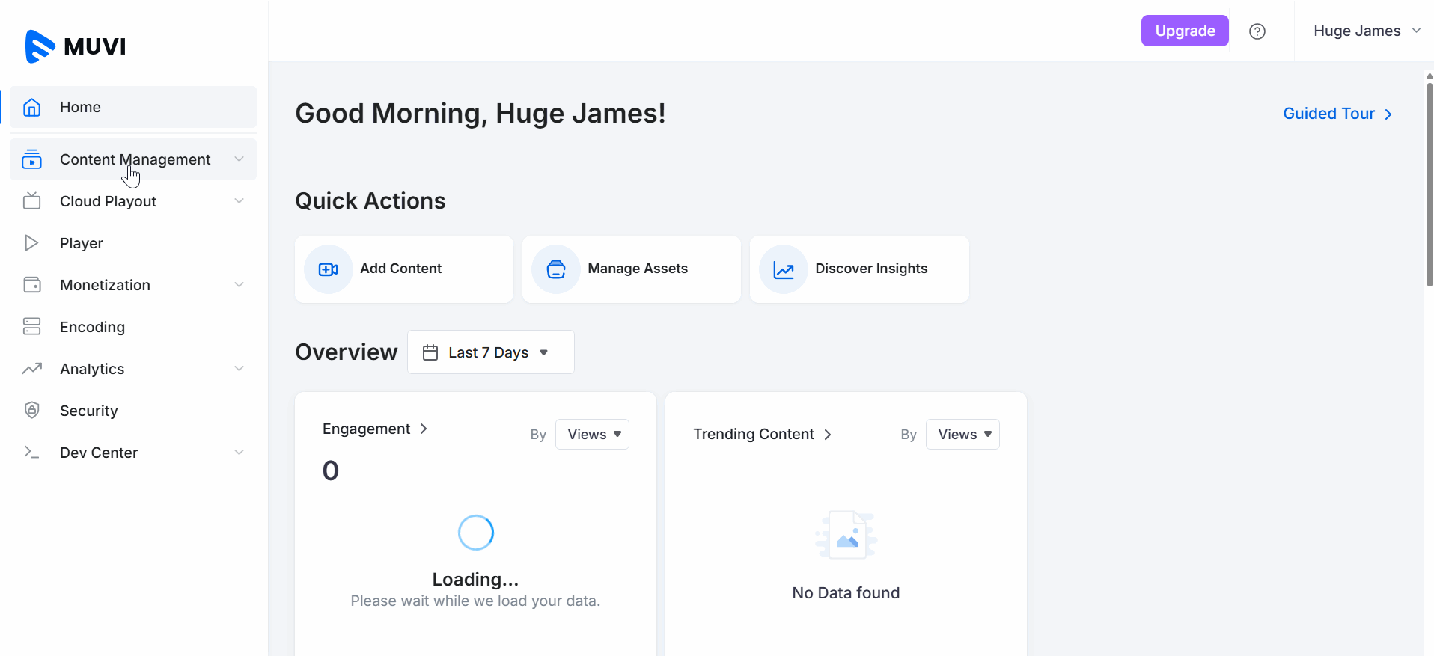Select Home in the sidebar
This screenshot has height=656, width=1434.
click(x=80, y=107)
